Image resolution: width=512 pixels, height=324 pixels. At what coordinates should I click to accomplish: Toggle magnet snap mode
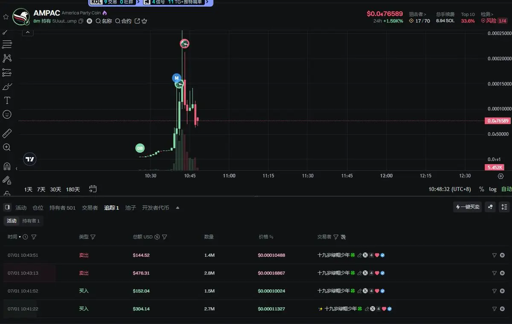[7, 166]
